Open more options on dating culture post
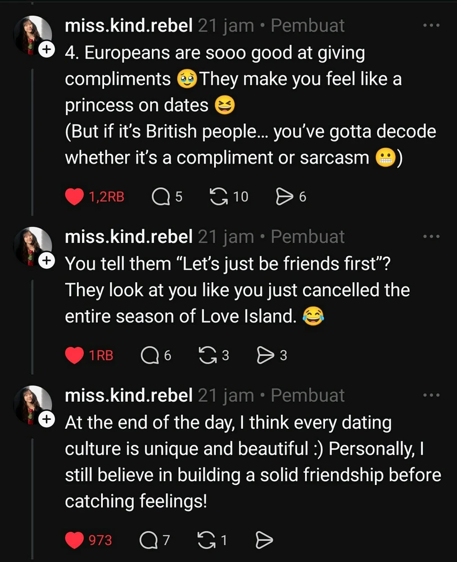The image size is (457, 562). point(431,395)
